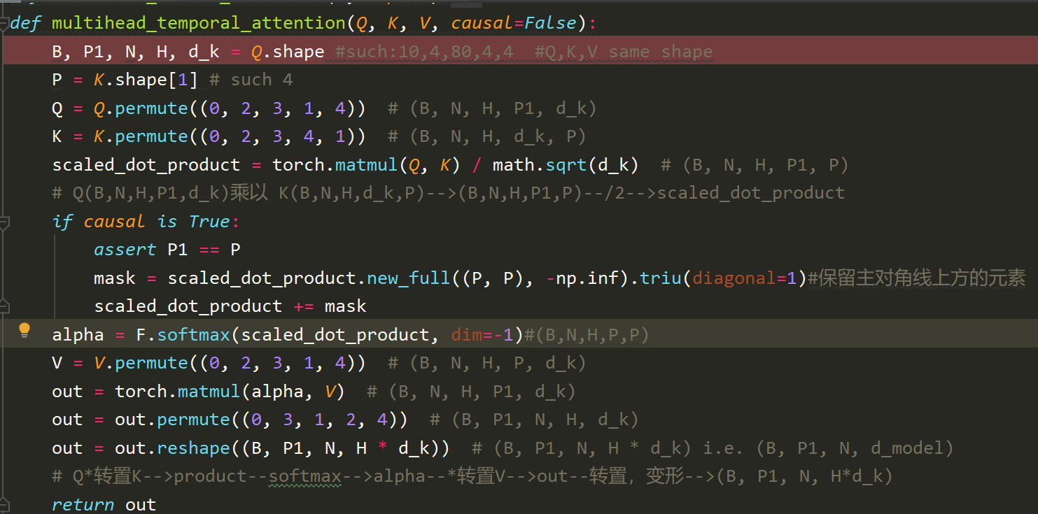The width and height of the screenshot is (1038, 514).
Task: Click the fold end marker beside 'return out'
Action: click(4, 504)
